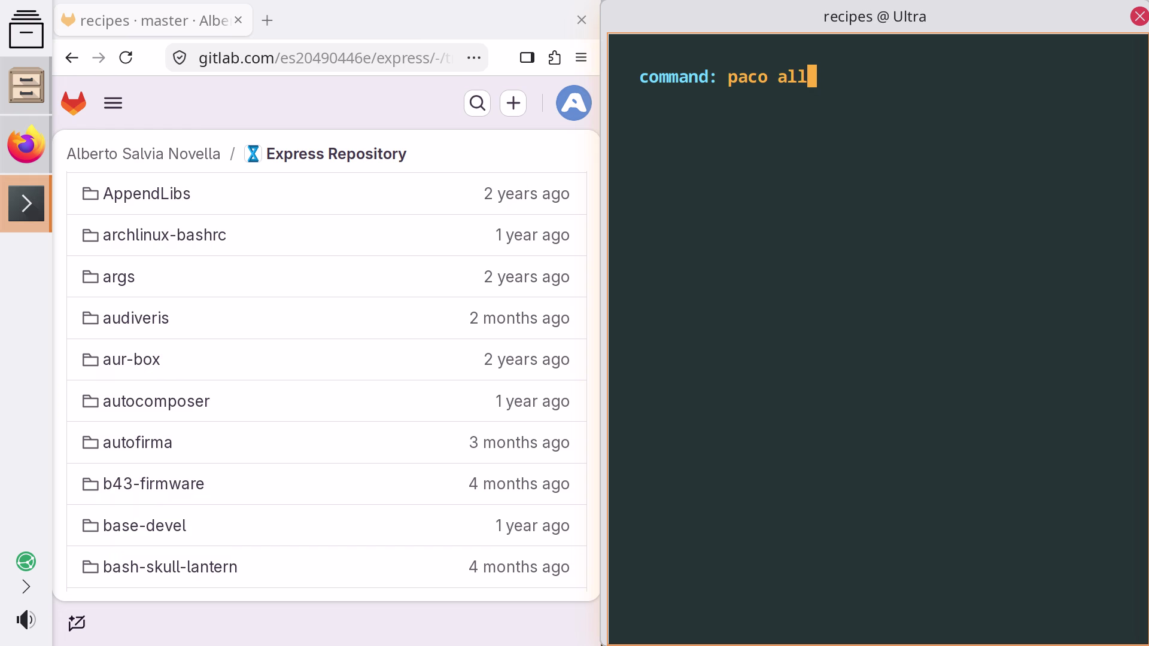Open the GitLab hamburger sidebar menu
Image resolution: width=1149 pixels, height=646 pixels.
point(113,103)
